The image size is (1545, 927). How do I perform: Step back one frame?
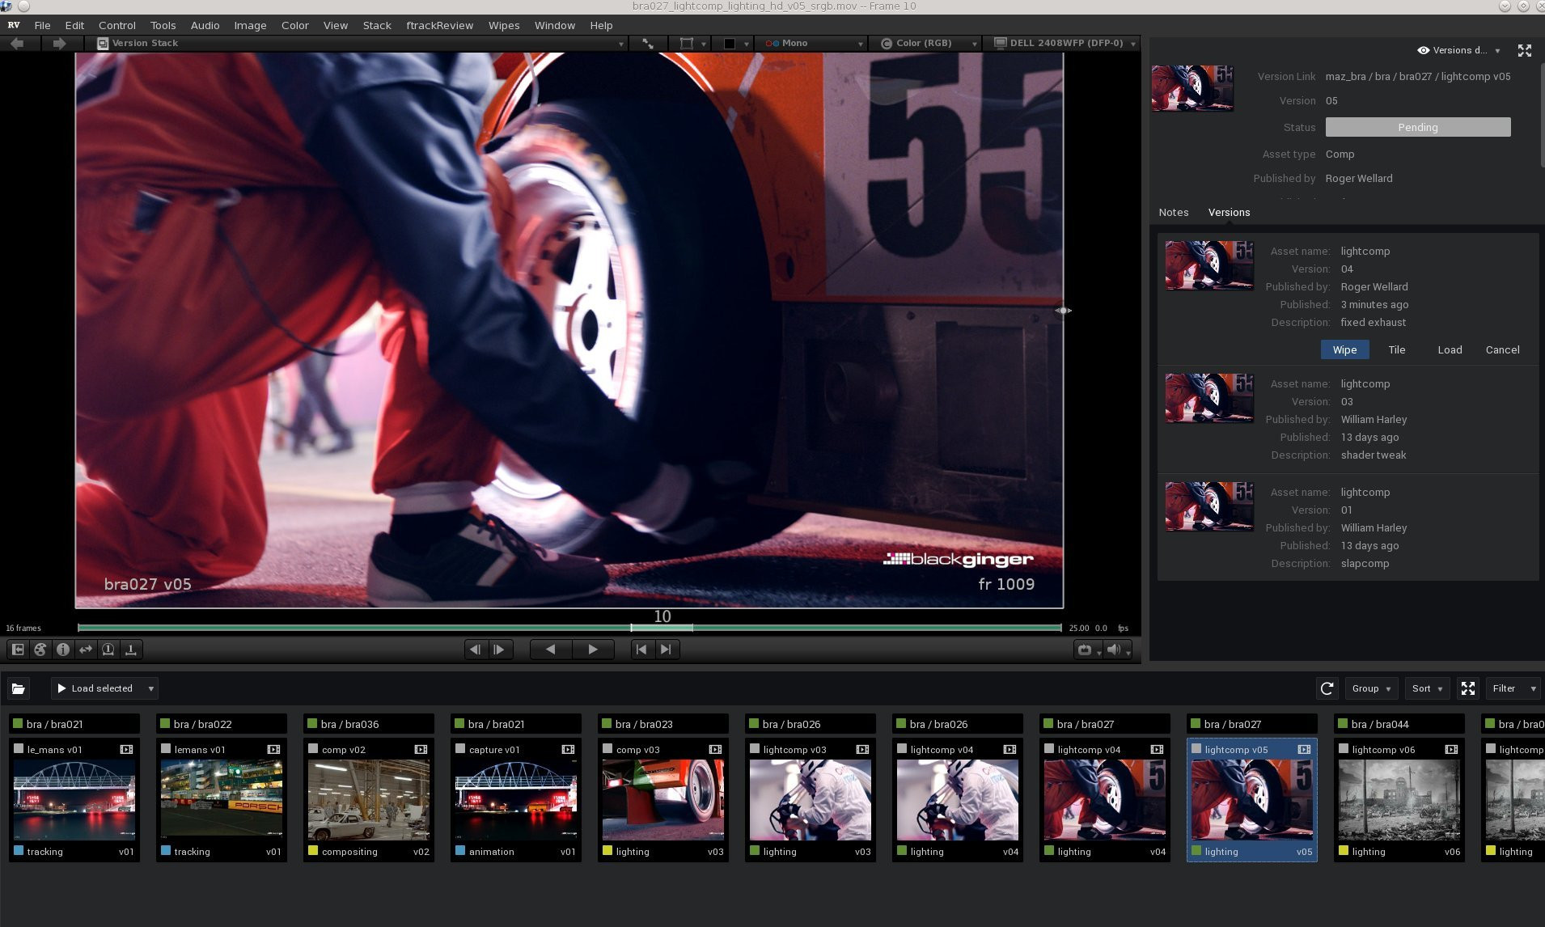[476, 650]
